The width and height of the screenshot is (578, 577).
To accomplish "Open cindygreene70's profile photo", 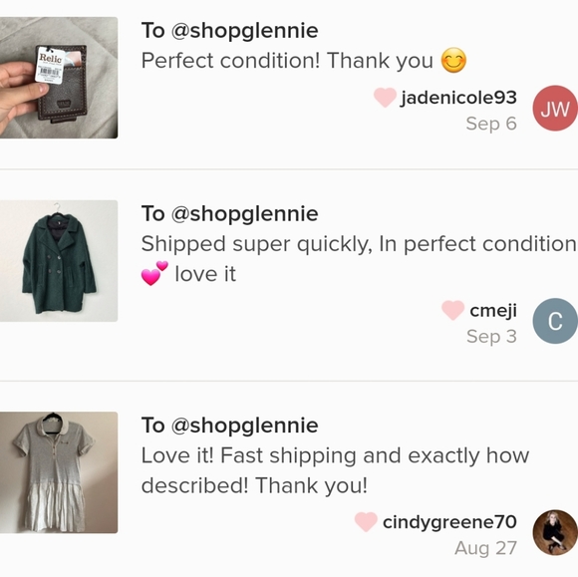I will click(x=555, y=532).
